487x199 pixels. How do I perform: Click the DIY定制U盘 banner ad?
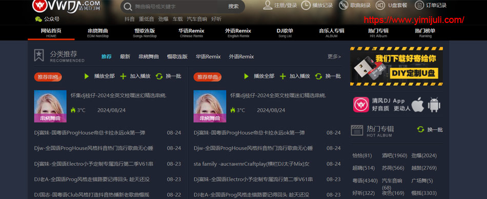click(x=396, y=66)
